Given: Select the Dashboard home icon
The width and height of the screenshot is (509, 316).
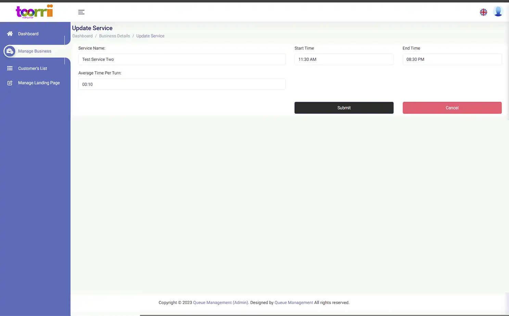Looking at the screenshot, I should [10, 34].
